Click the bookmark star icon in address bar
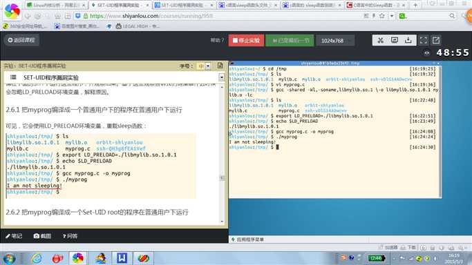Image resolution: width=472 pixels, height=265 pixels. tap(382, 16)
